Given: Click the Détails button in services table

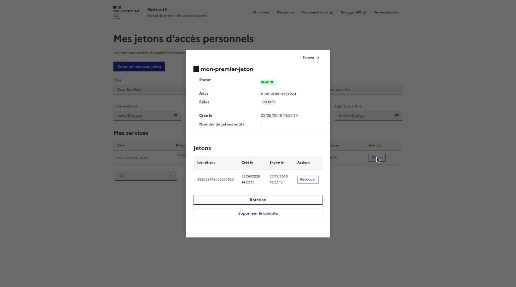Looking at the screenshot, I should click(377, 158).
